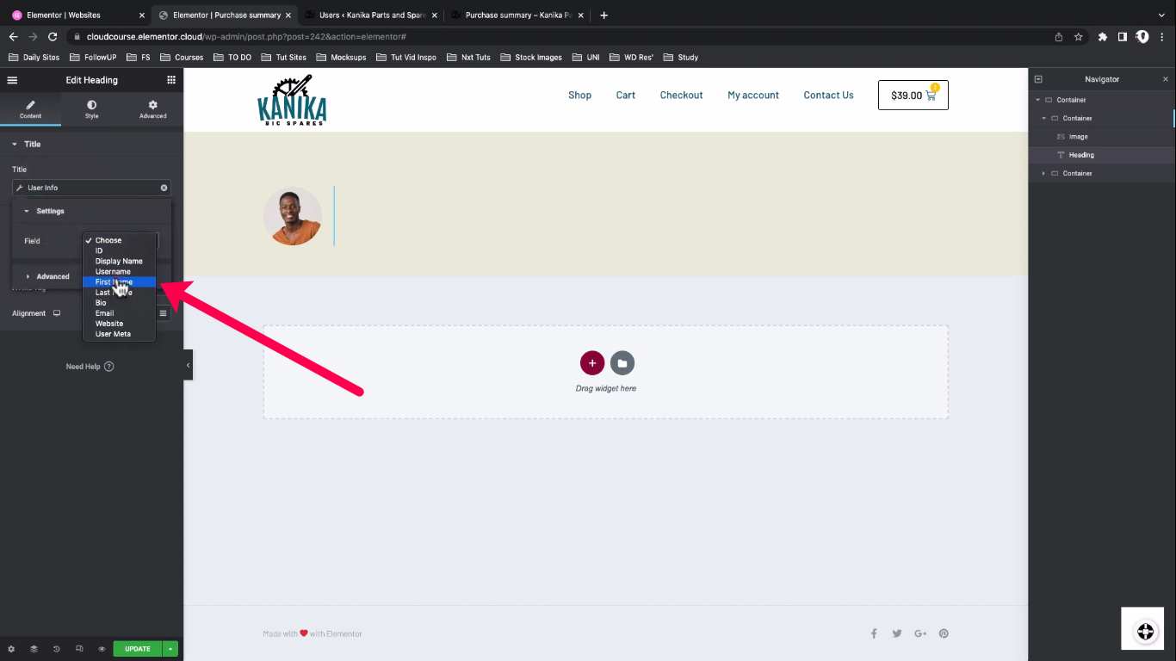
Task: Open Elementor settings gear in bottom bar
Action: click(11, 649)
